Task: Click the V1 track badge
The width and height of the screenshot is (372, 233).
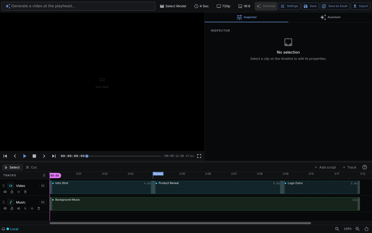Action: 43,186
